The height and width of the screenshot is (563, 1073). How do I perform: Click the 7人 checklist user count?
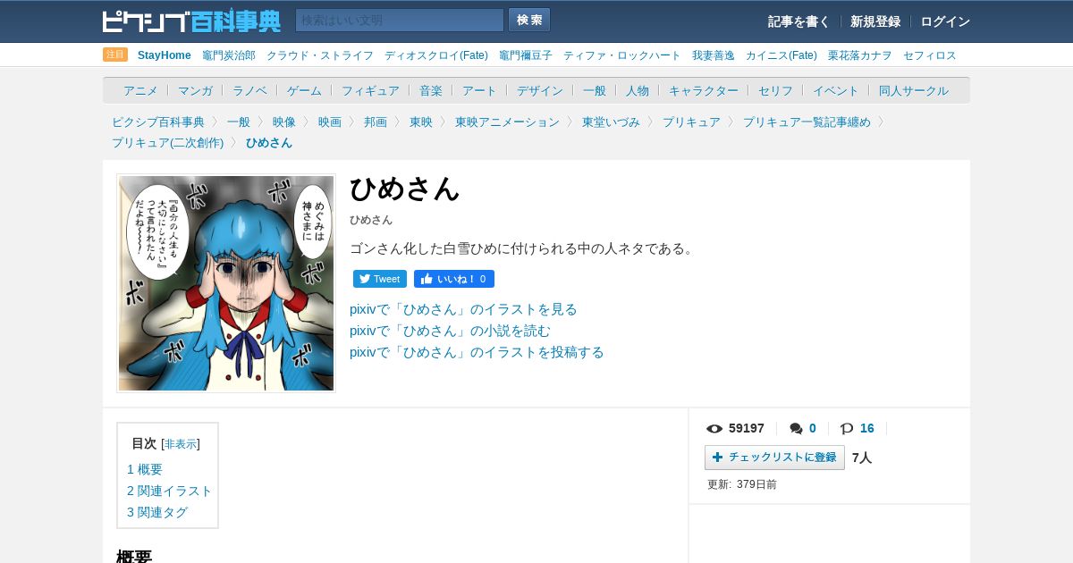click(862, 458)
